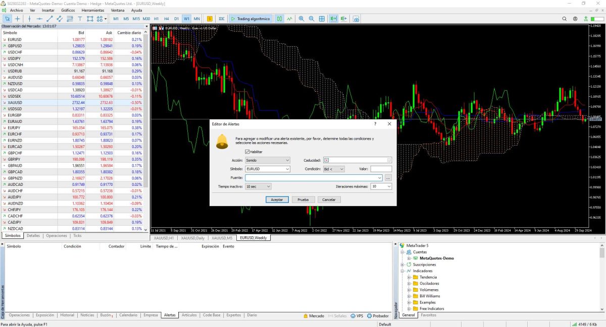Viewport: 606px width, 327px height.
Task: Choose the trendline drawing tool
Action: [49, 19]
